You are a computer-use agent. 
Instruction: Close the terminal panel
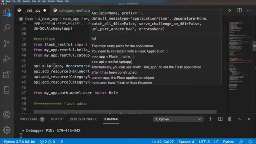[249, 119]
